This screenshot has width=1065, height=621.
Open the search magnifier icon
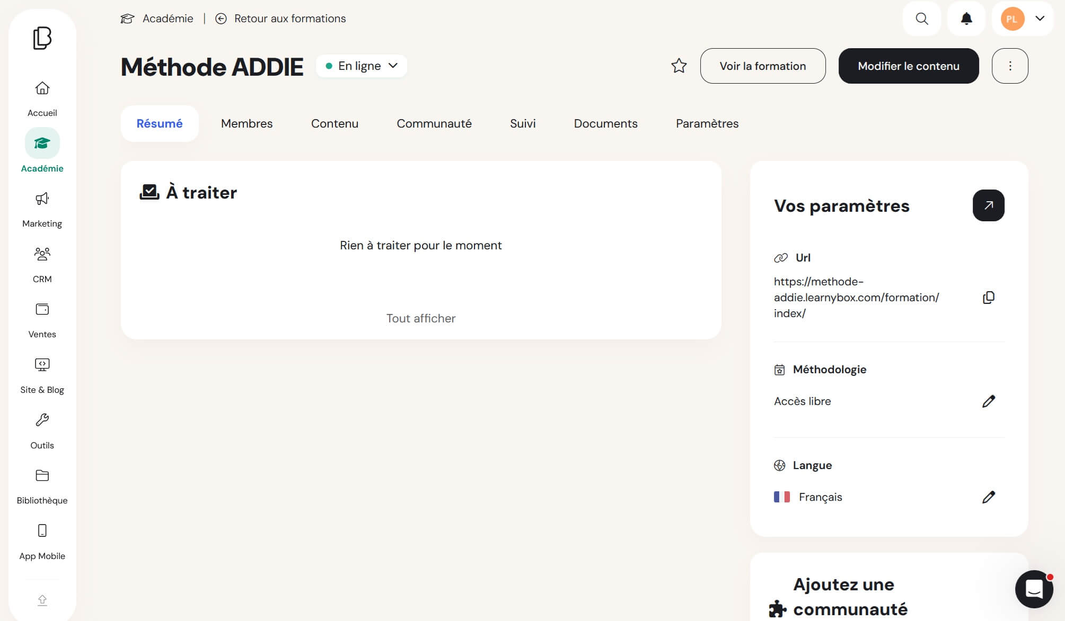[922, 19]
